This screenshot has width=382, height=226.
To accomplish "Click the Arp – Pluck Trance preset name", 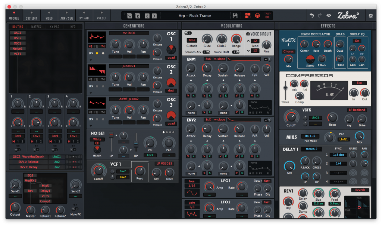I will [195, 16].
